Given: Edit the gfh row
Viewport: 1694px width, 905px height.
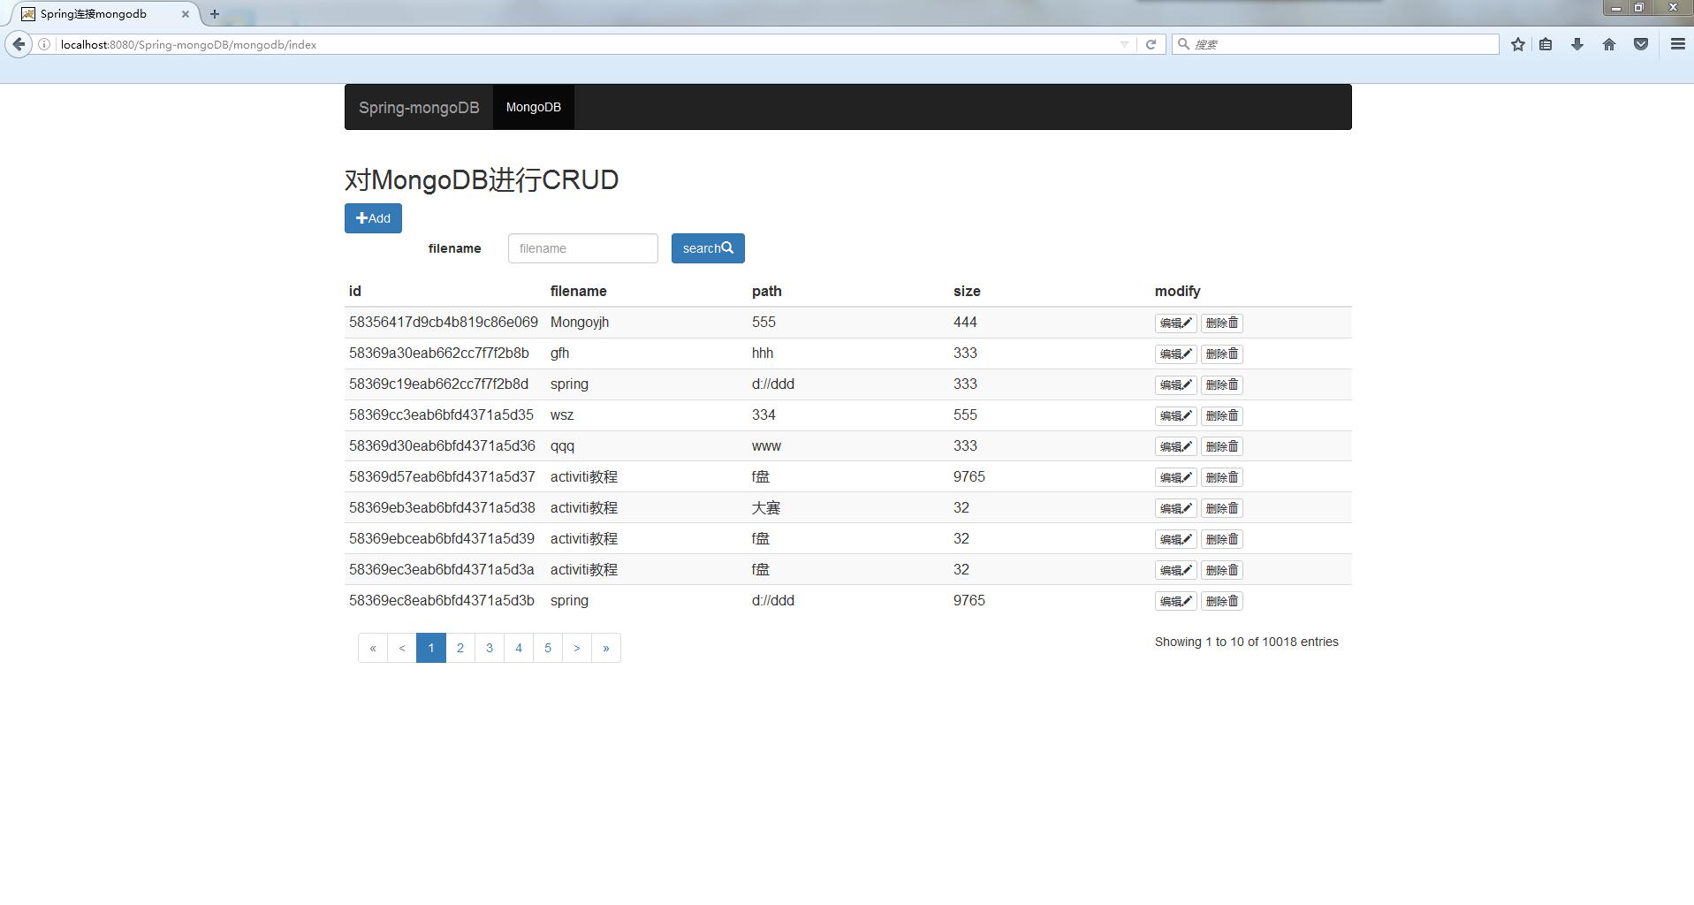Looking at the screenshot, I should [x=1175, y=354].
